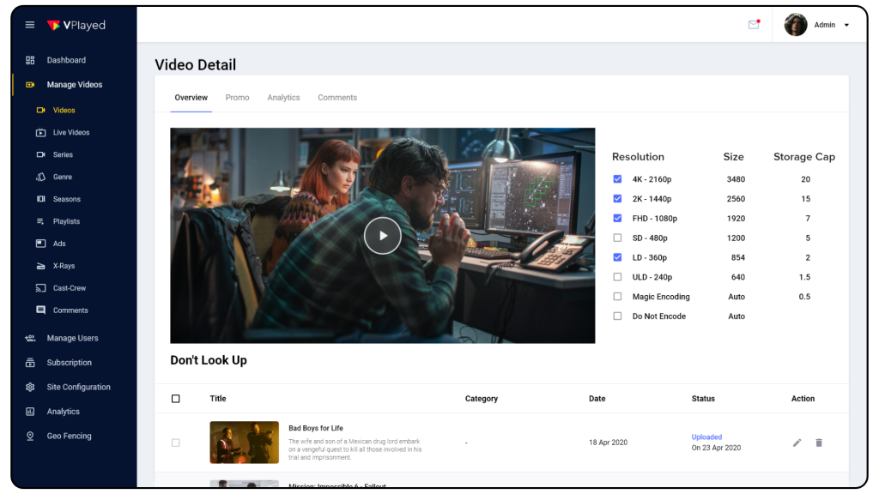Open the messages envelope icon
Image resolution: width=879 pixels, height=494 pixels.
tap(753, 24)
